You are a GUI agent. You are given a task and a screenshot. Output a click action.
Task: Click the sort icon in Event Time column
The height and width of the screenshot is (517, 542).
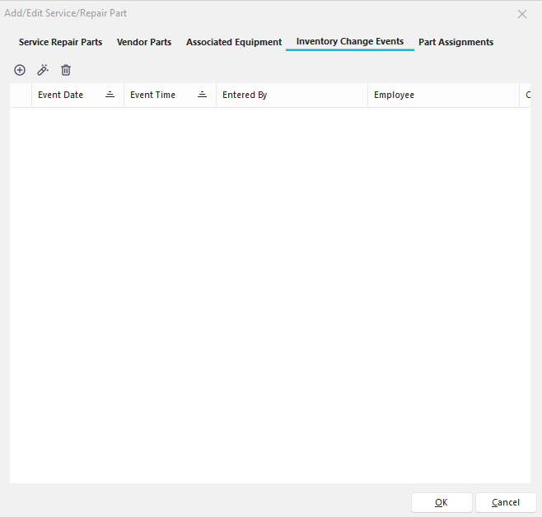(203, 95)
